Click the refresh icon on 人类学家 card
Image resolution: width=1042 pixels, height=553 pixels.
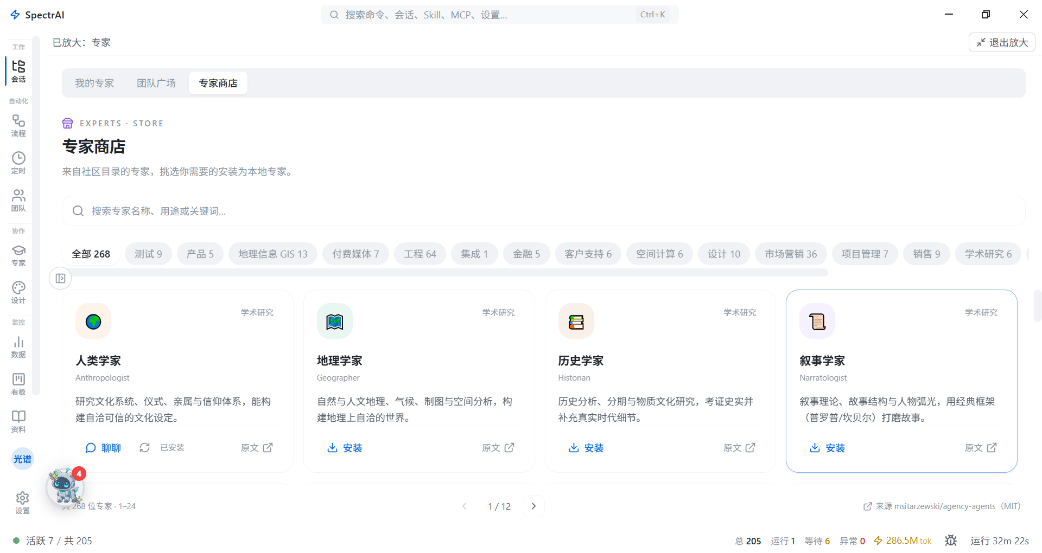pyautogui.click(x=144, y=447)
